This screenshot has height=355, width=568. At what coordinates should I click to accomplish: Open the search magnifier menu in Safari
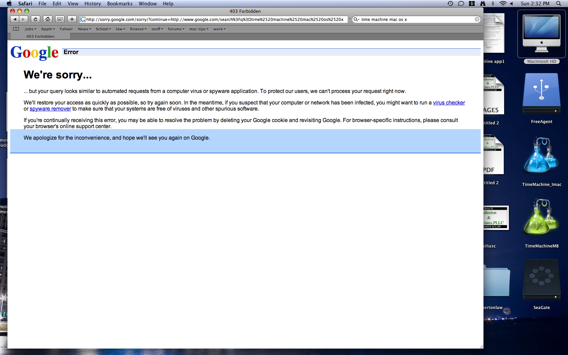356,19
